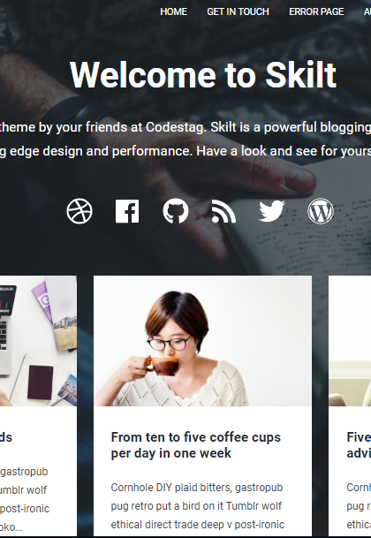Open the 'From ten to five coffee cups' title

click(x=196, y=445)
